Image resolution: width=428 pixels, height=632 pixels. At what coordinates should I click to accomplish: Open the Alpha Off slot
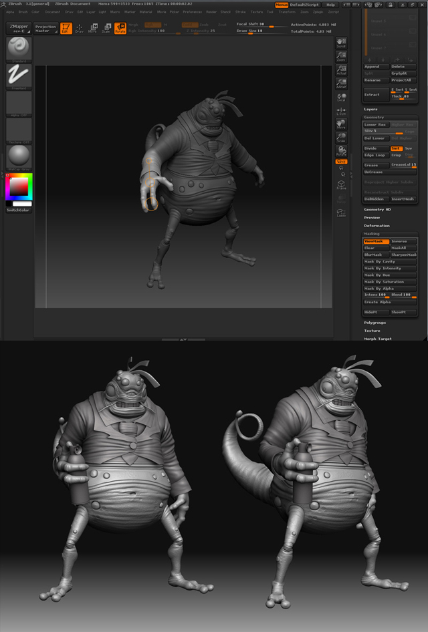click(19, 103)
